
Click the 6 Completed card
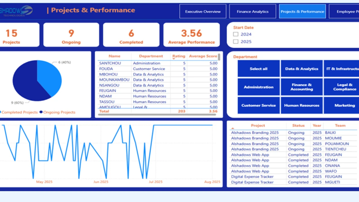(x=131, y=35)
